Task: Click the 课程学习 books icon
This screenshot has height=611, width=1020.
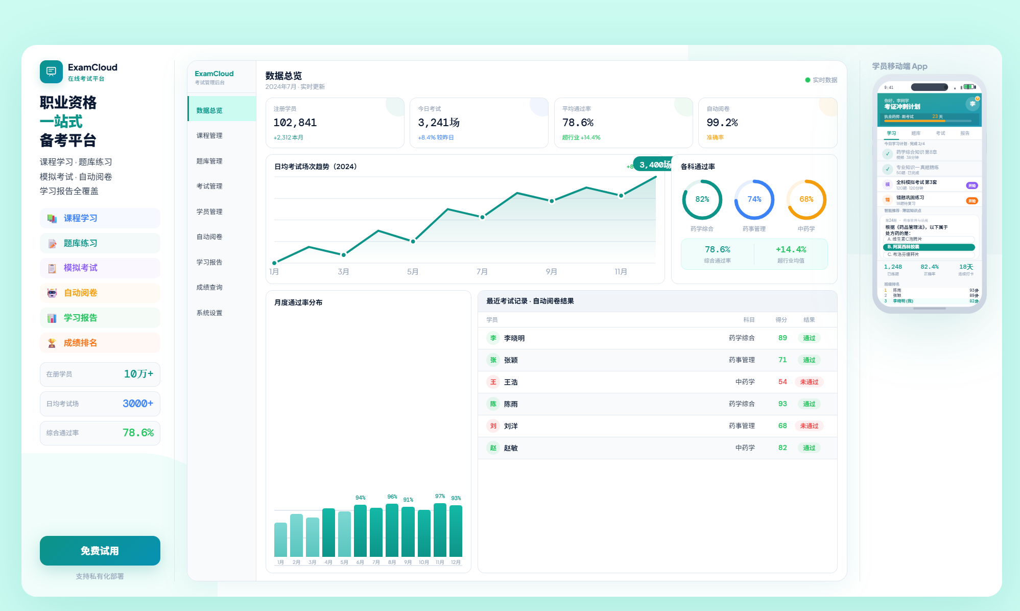Action: coord(52,218)
